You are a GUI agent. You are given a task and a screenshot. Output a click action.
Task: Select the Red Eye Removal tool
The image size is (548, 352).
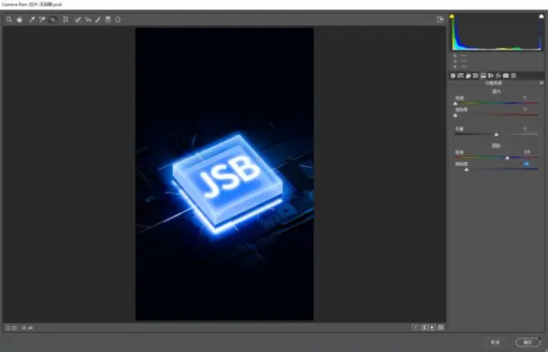(x=88, y=20)
